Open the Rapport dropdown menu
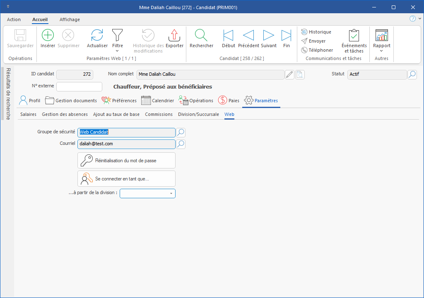The width and height of the screenshot is (424, 298). pos(381,51)
